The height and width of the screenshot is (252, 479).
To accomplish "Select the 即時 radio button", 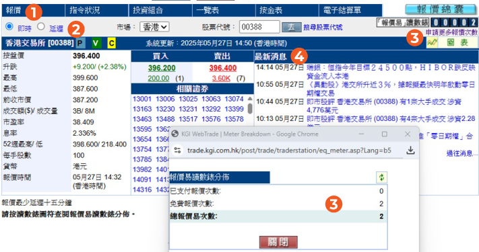I will pos(9,26).
